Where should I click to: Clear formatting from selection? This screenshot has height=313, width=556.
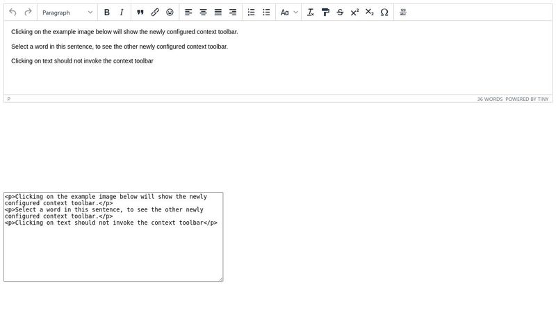[310, 13]
